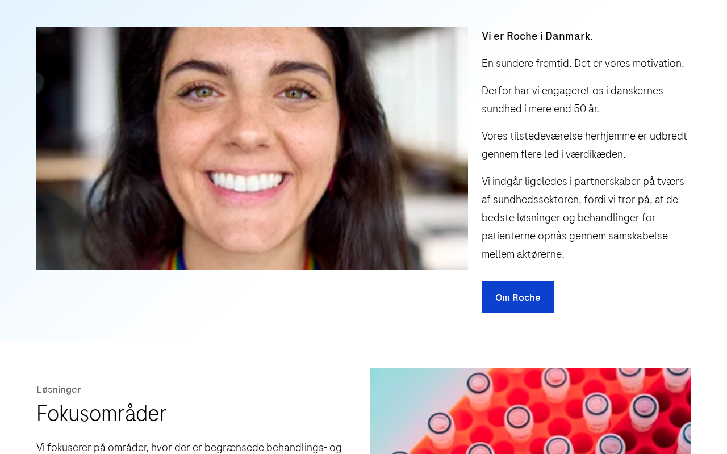Click the word 'samskabelse' in the text
This screenshot has height=454, width=727.
[x=638, y=236]
